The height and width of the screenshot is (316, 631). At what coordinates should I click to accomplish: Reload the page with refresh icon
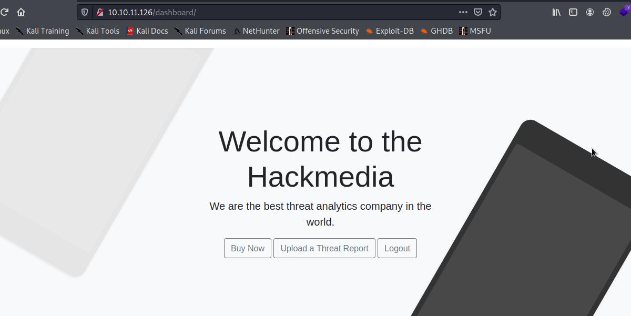tap(4, 12)
